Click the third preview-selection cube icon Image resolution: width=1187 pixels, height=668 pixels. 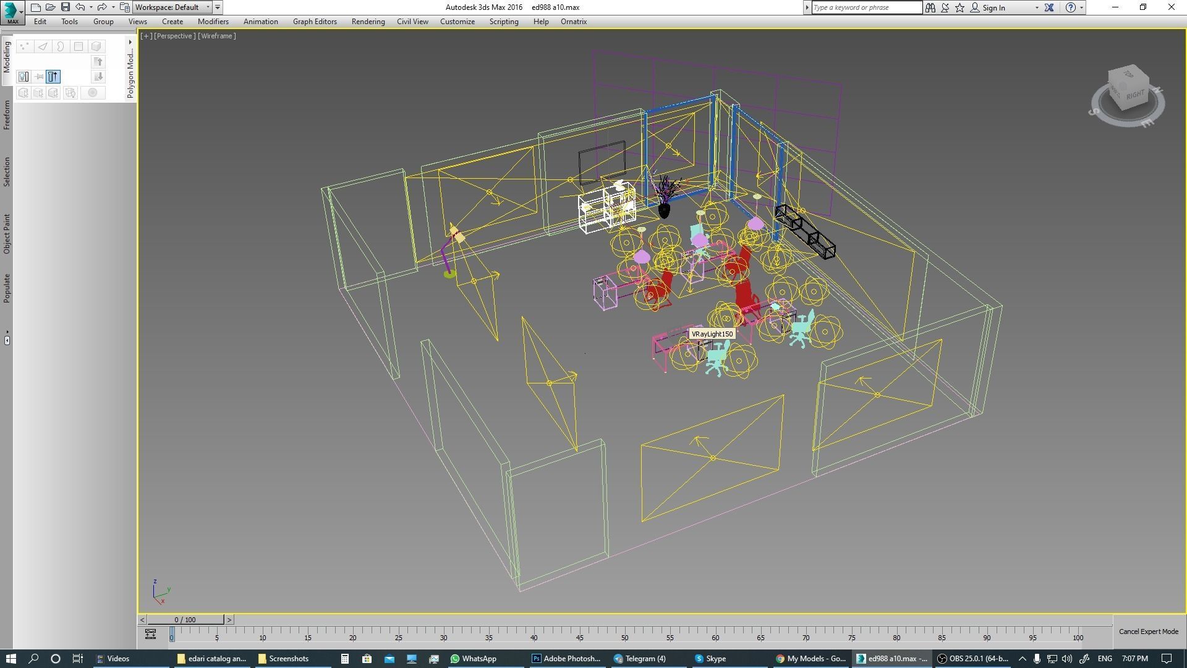(x=53, y=93)
